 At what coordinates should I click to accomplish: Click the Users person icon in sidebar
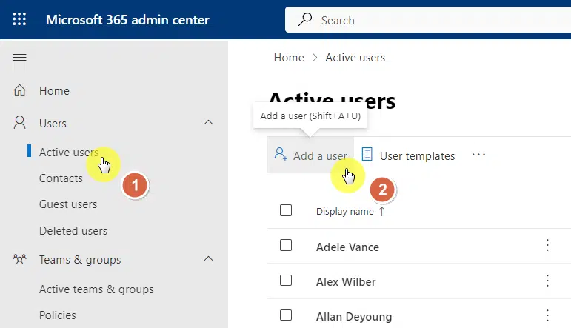pyautogui.click(x=20, y=123)
